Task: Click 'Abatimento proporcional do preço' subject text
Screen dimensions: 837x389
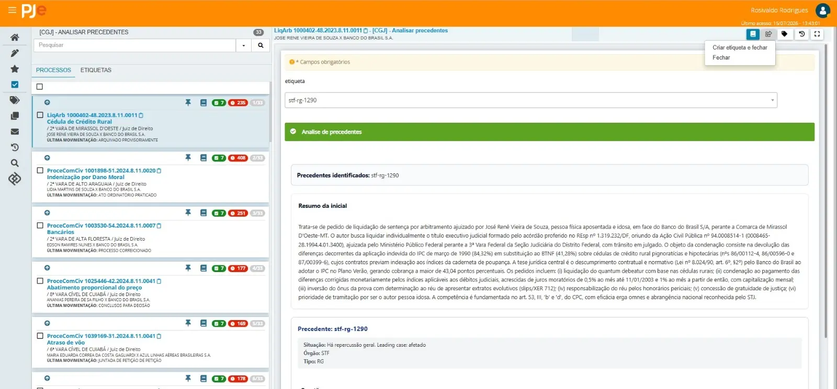Action: point(94,288)
